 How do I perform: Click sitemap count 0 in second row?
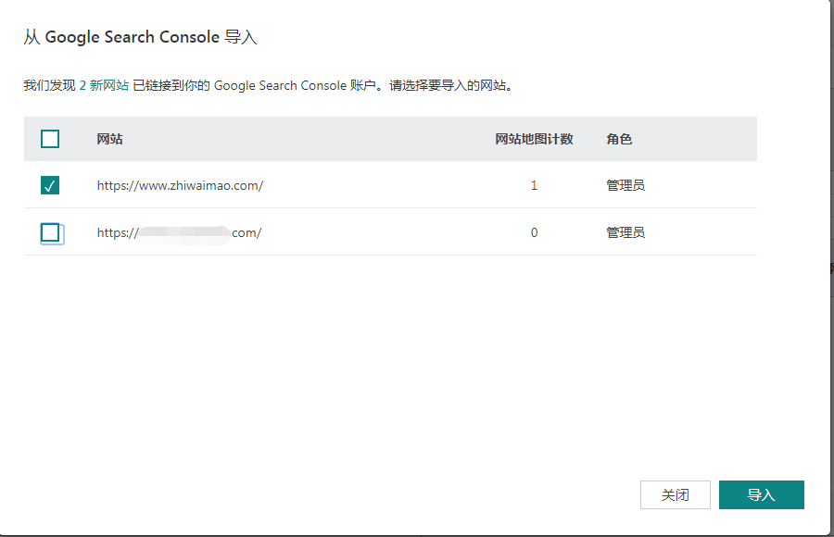(534, 232)
